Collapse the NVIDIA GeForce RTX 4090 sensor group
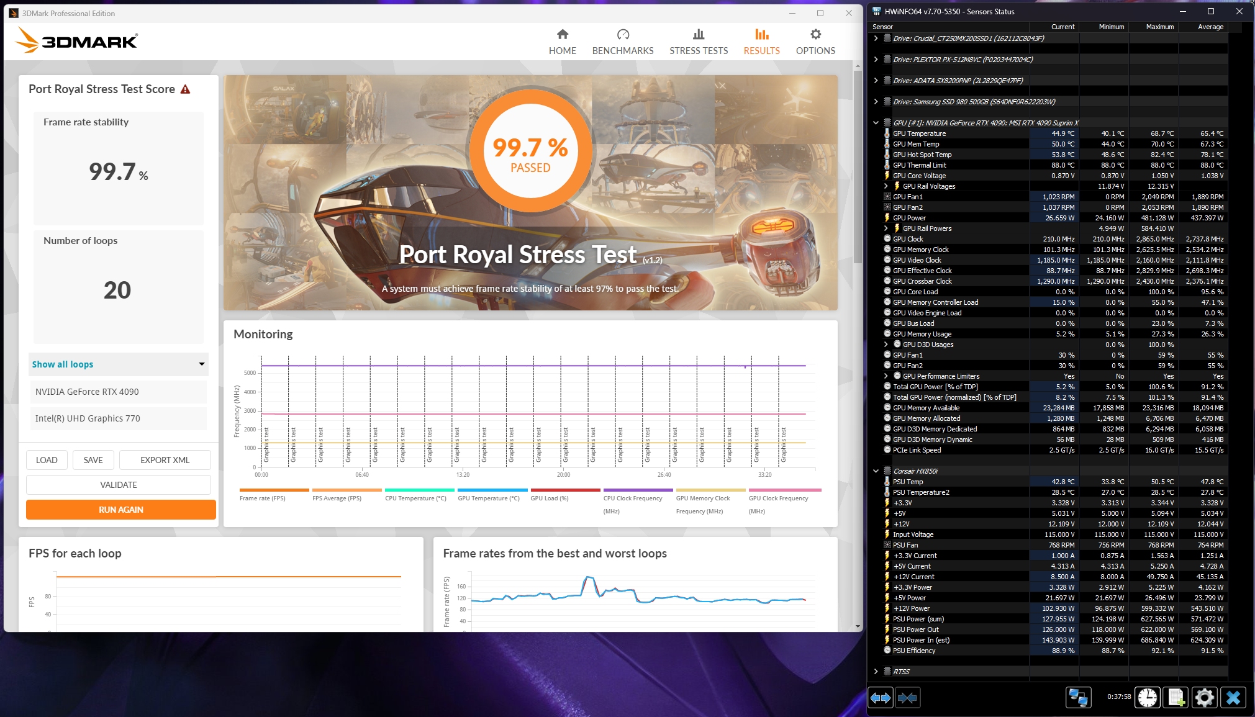The image size is (1255, 717). click(876, 123)
